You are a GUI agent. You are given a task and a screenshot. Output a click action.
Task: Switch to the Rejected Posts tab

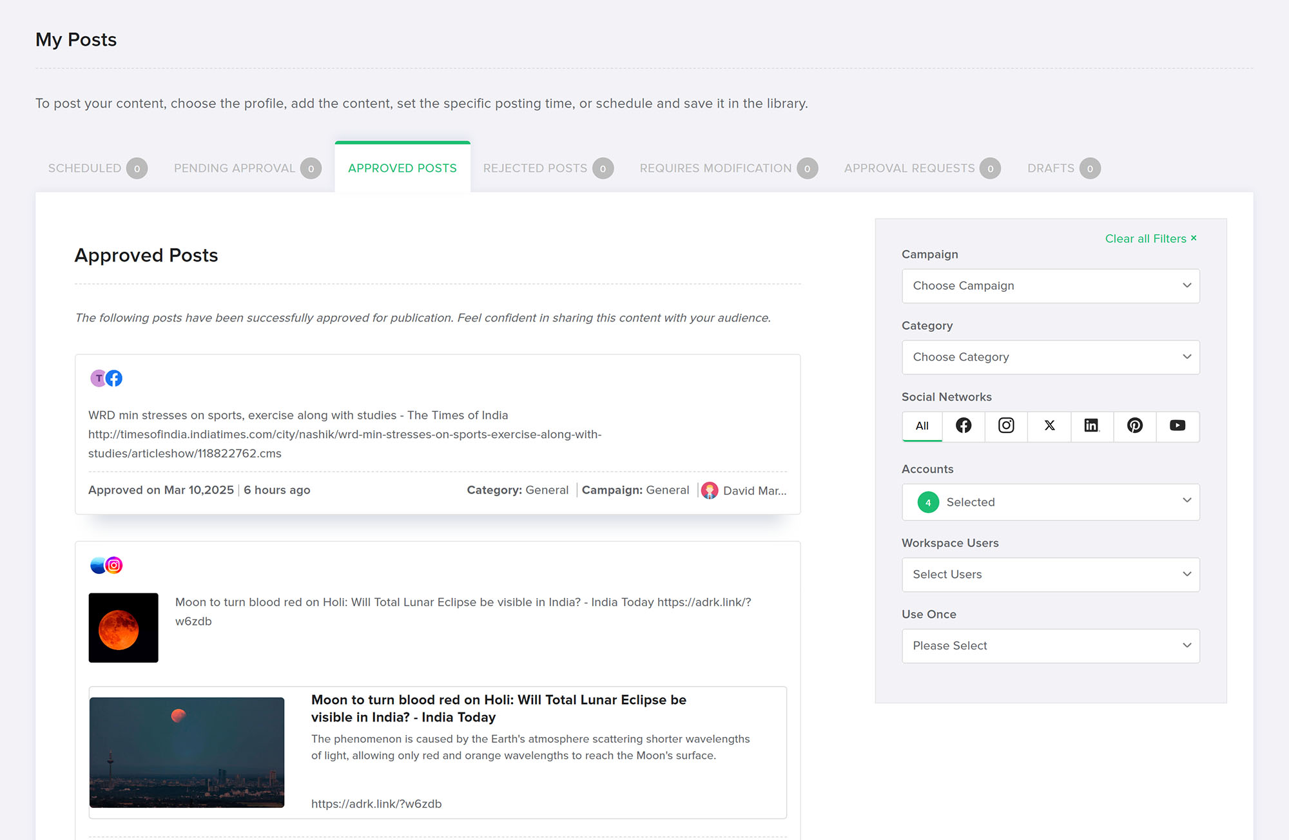535,168
